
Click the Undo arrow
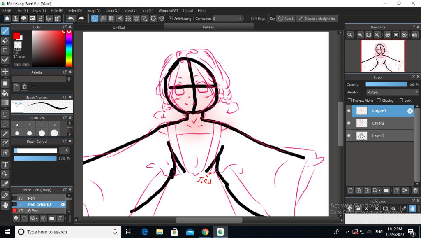[x=71, y=18]
